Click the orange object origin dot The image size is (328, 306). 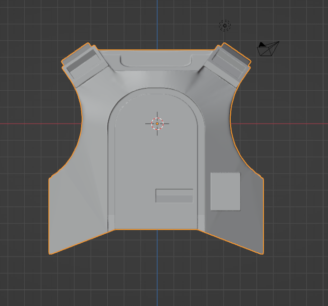(x=157, y=124)
